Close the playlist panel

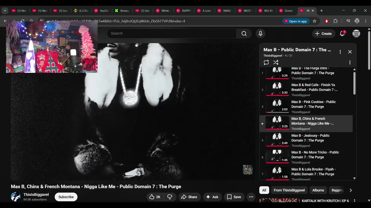point(350,52)
